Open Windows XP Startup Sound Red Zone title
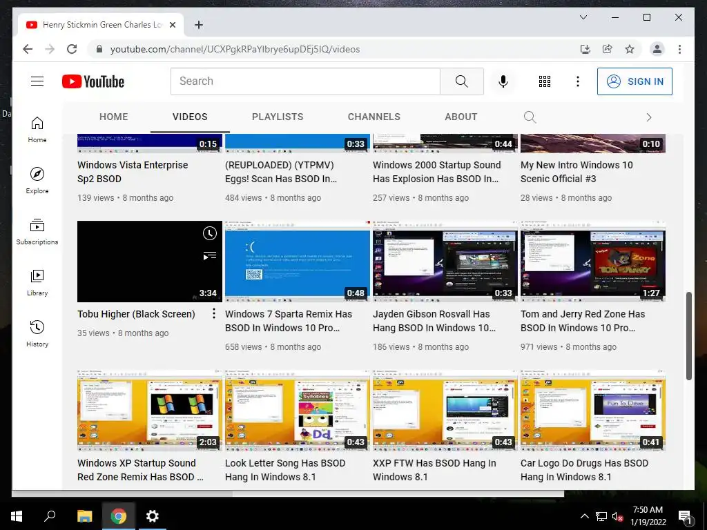Screen dimensions: 707x530 click(139, 470)
